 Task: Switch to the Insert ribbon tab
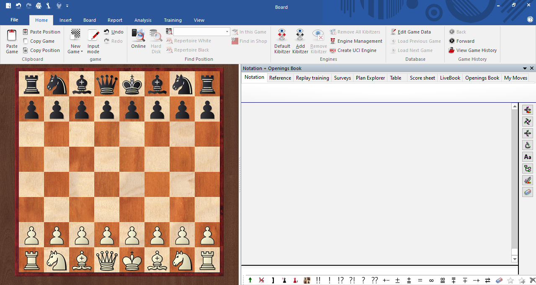pyautogui.click(x=65, y=20)
